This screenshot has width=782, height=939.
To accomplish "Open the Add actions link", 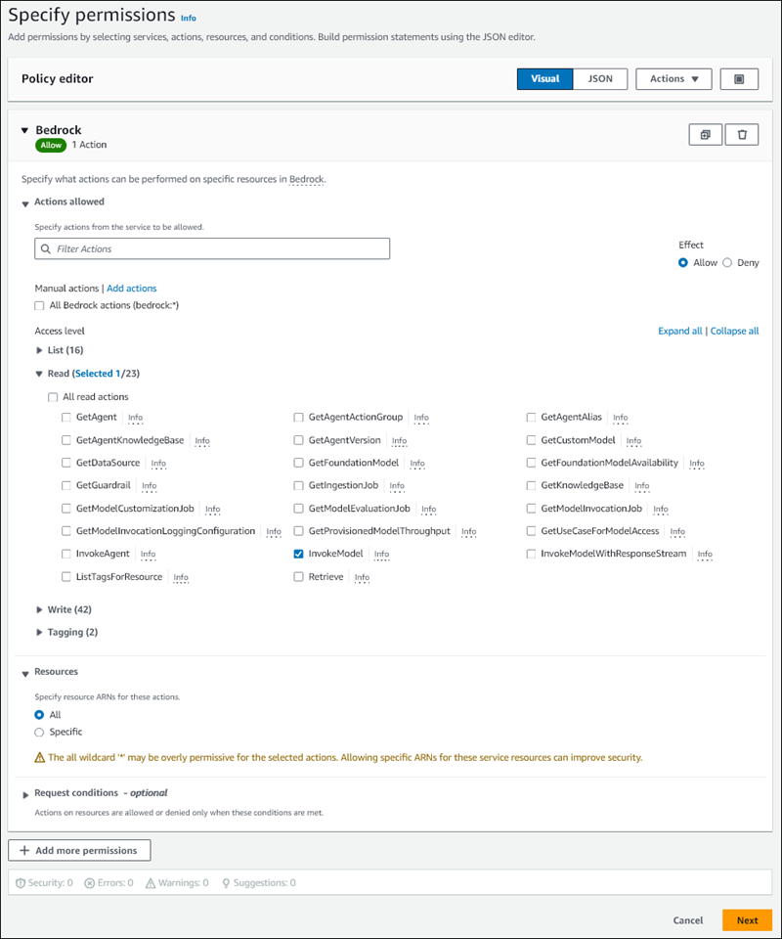I will pyautogui.click(x=131, y=288).
